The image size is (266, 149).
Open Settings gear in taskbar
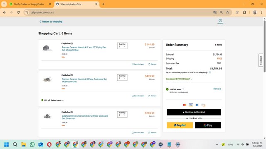tap(178, 144)
